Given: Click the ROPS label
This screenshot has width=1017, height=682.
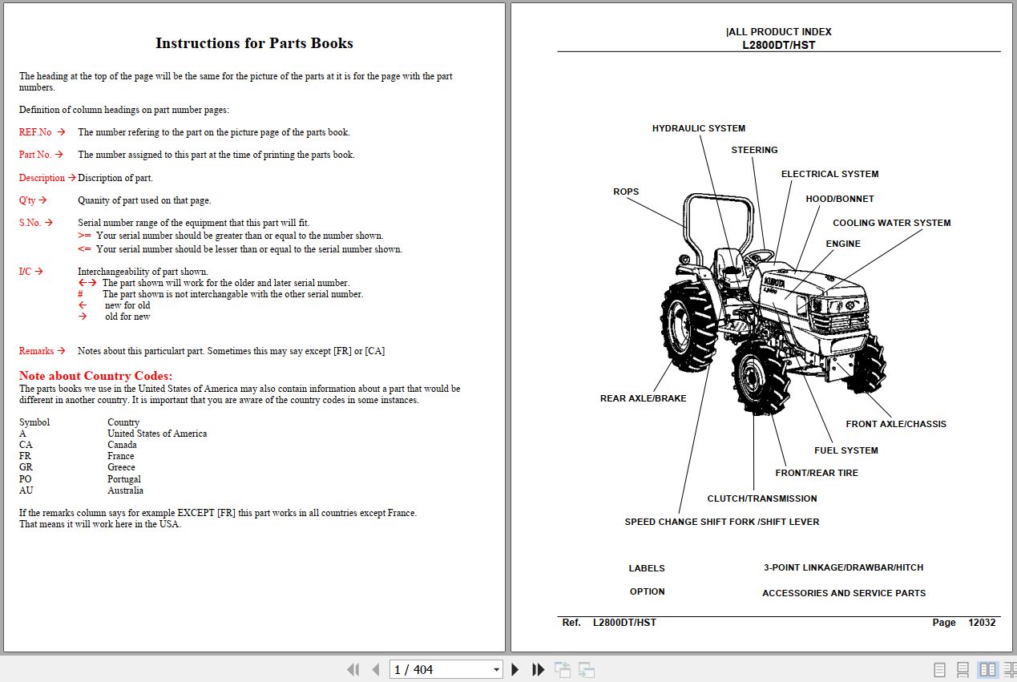Looking at the screenshot, I should tap(626, 192).
